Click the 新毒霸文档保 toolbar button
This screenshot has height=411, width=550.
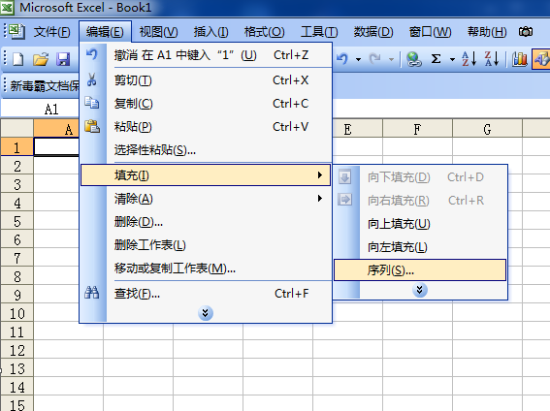45,85
